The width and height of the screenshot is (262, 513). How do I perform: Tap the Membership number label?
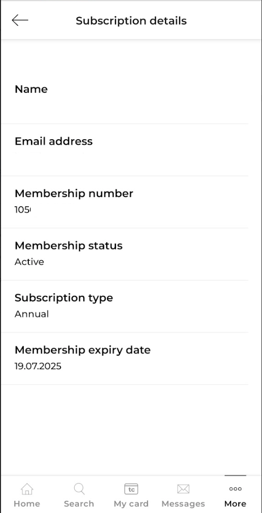click(74, 193)
